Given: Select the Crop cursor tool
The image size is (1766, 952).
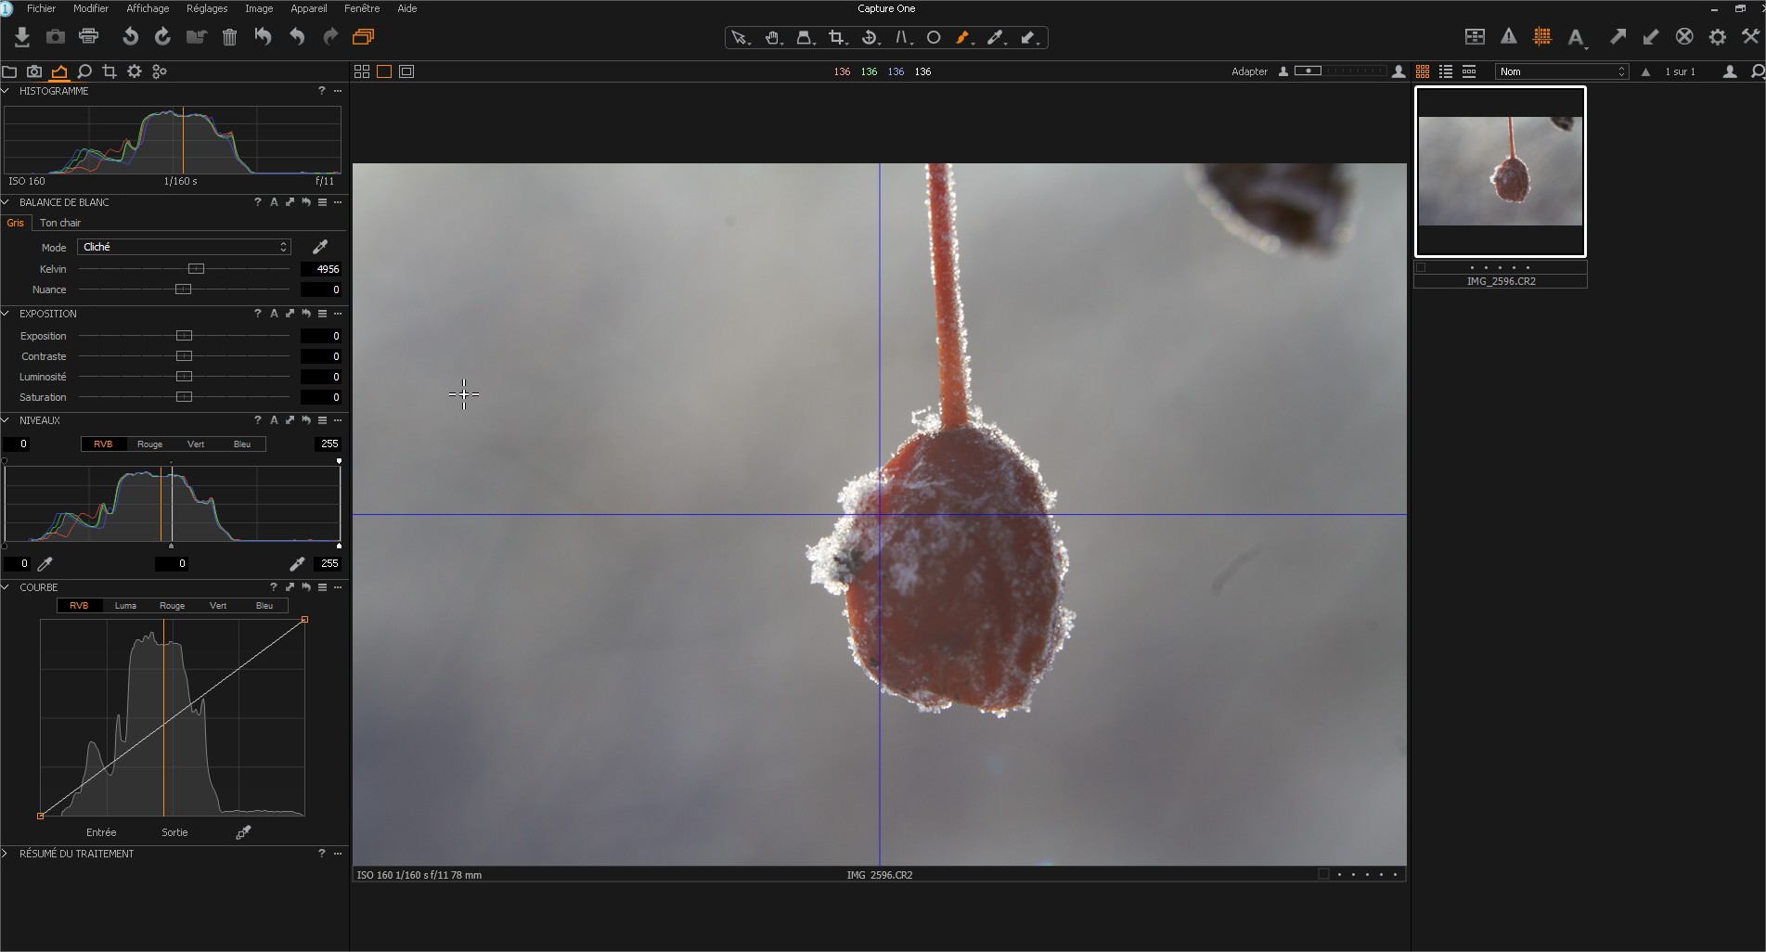Looking at the screenshot, I should pos(837,38).
